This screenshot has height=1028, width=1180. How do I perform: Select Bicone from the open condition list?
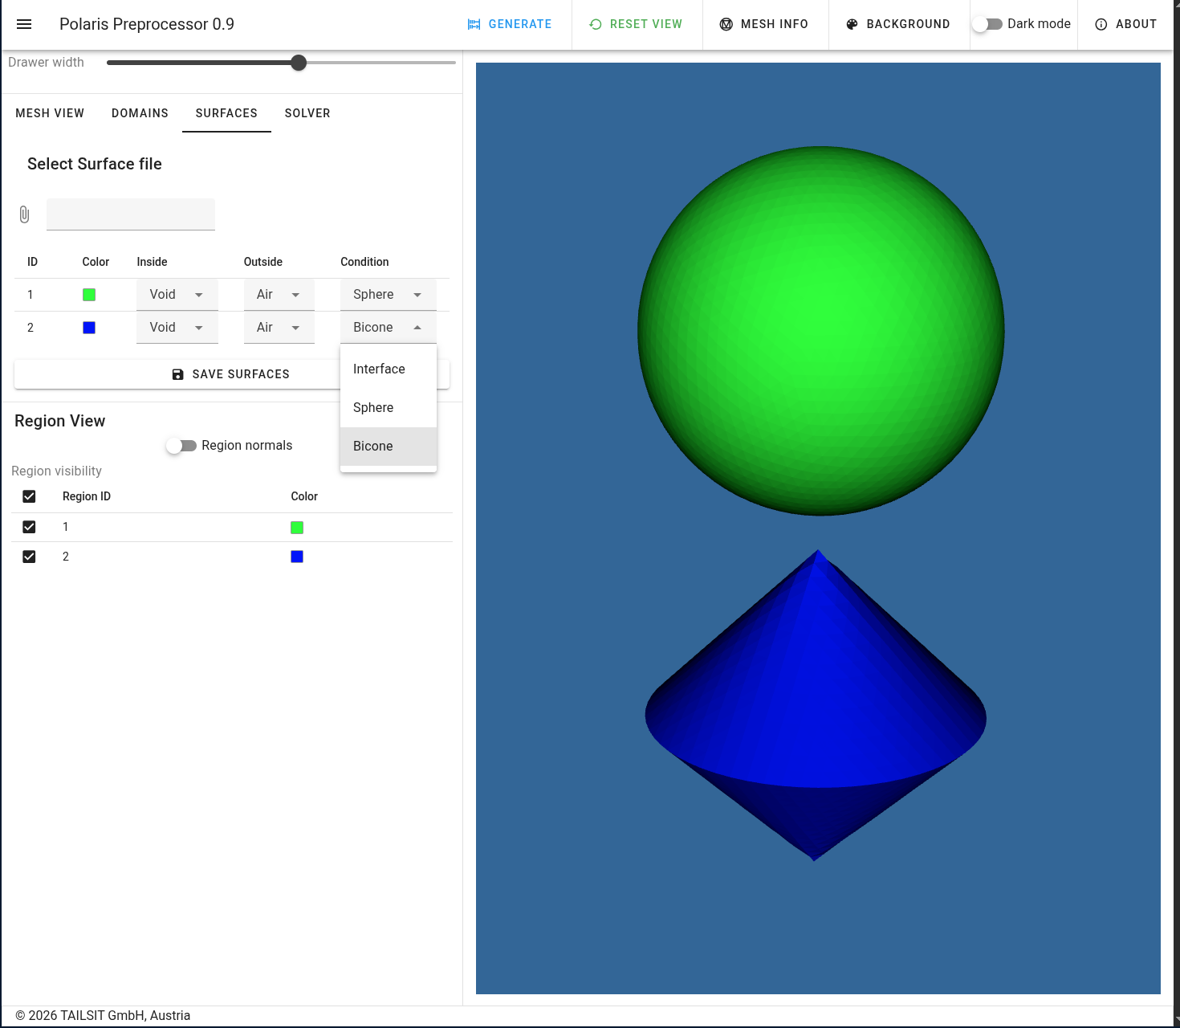point(389,447)
